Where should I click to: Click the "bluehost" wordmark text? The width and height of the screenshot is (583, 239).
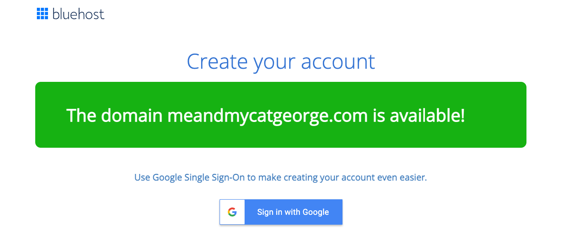point(78,14)
